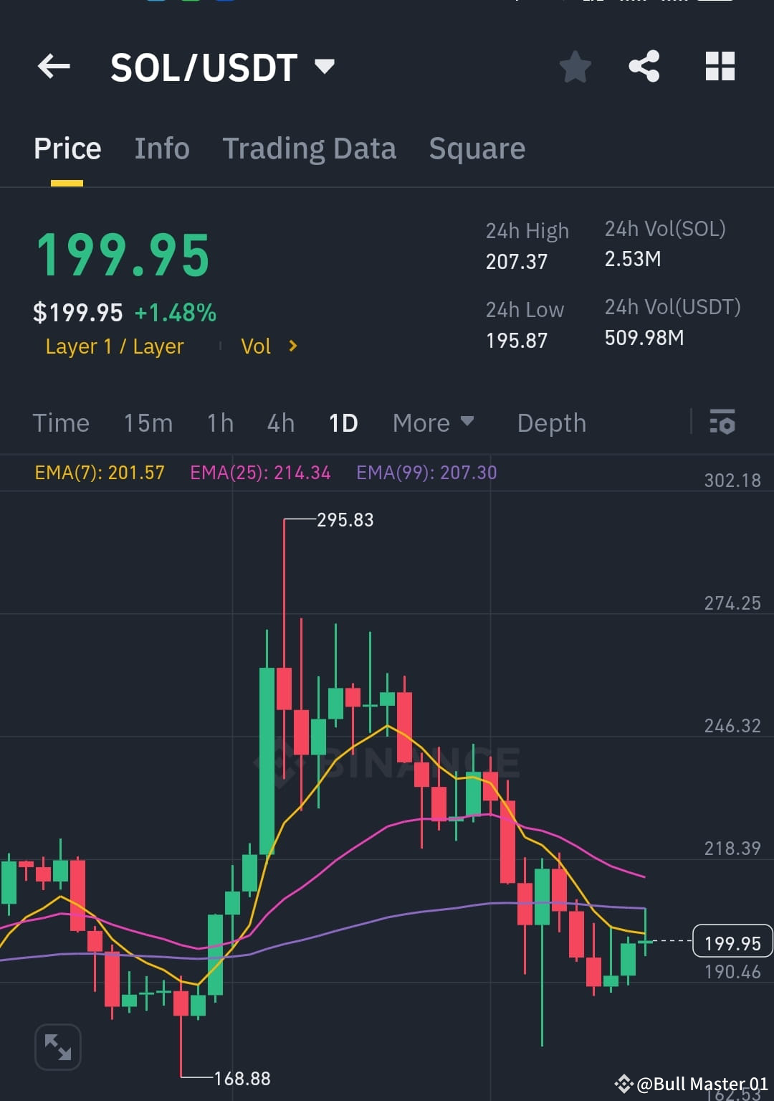Expand the Vol category chevron
Image resolution: width=774 pixels, height=1101 pixels.
(x=292, y=346)
